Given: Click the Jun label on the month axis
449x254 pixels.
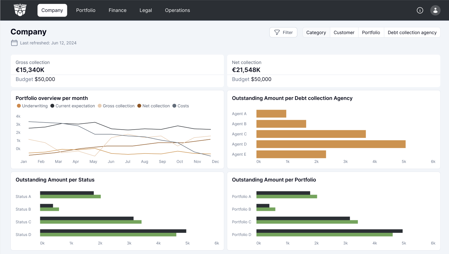Looking at the screenshot, I should [111, 161].
